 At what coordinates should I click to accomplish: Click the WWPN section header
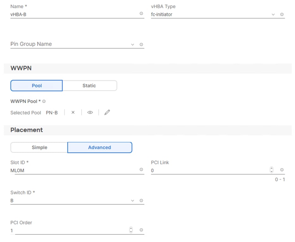(x=21, y=68)
